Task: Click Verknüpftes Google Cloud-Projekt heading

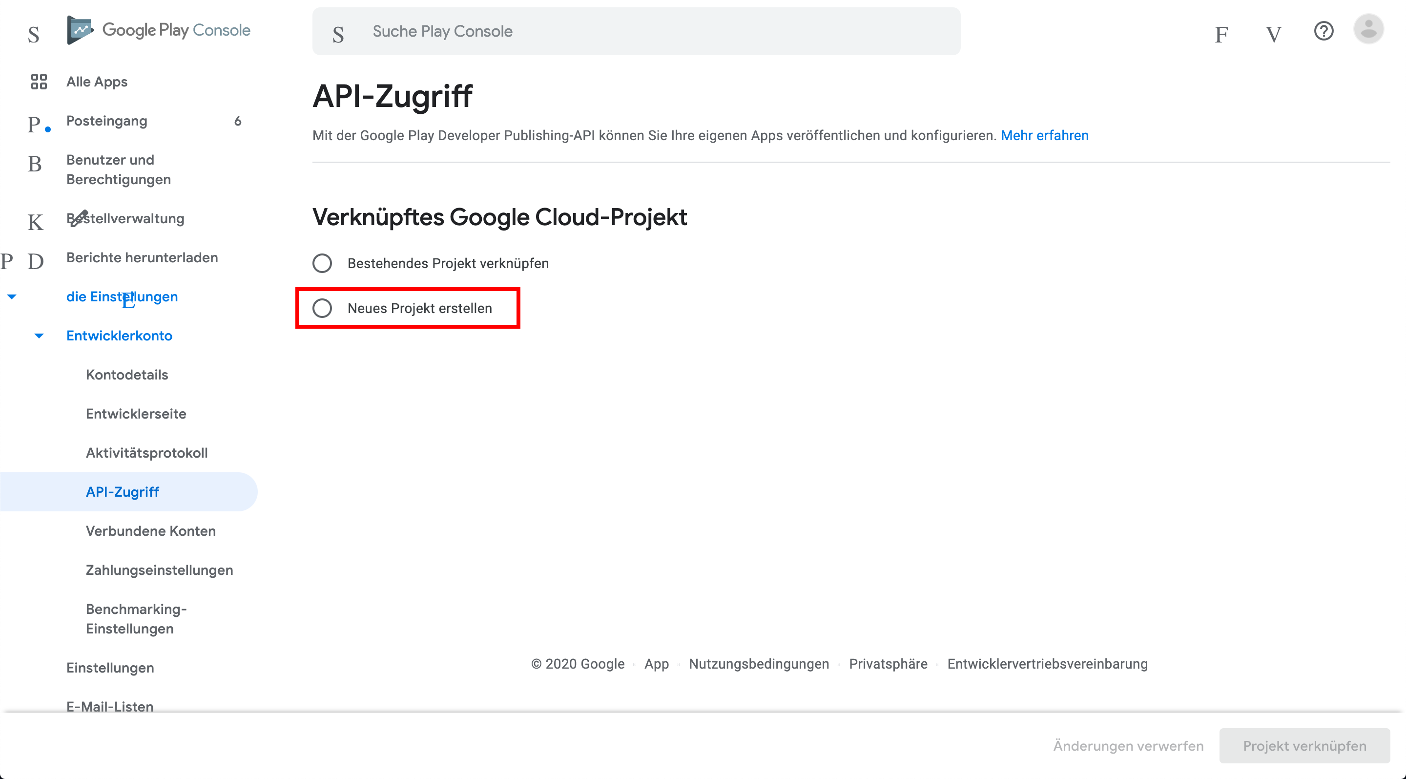Action: click(x=499, y=217)
